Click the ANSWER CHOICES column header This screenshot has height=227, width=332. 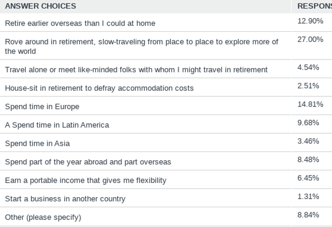(40, 6)
